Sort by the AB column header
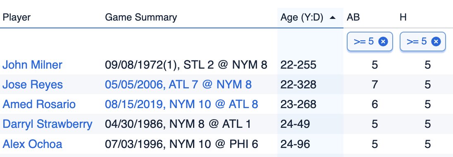The image size is (453, 157). click(353, 17)
